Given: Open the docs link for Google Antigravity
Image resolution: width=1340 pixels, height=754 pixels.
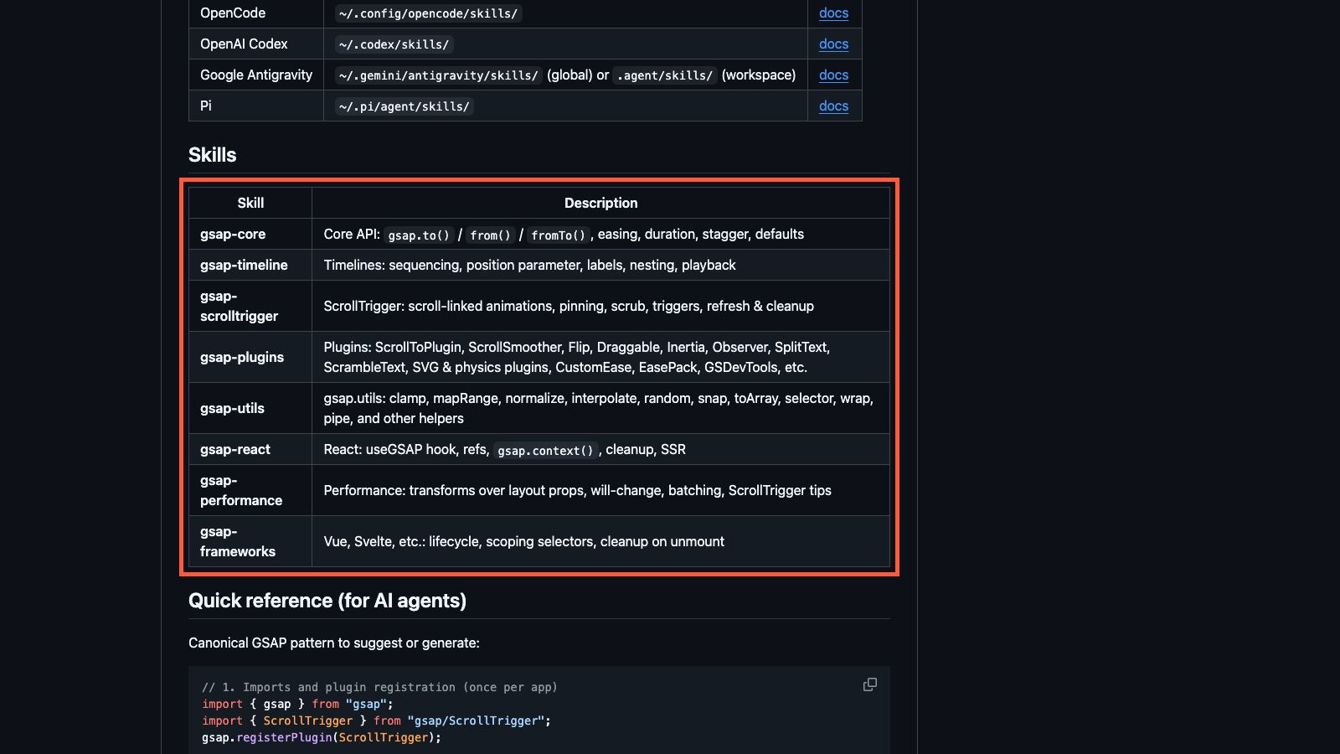Looking at the screenshot, I should 833,75.
